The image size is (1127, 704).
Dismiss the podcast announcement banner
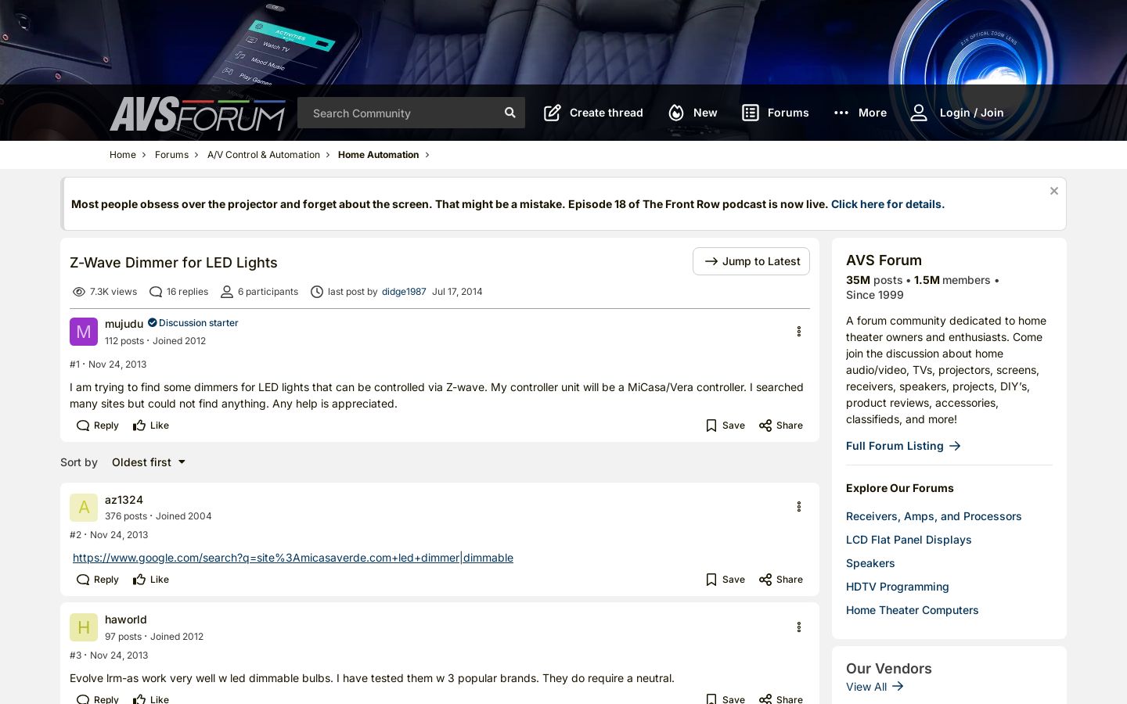[x=1054, y=191]
